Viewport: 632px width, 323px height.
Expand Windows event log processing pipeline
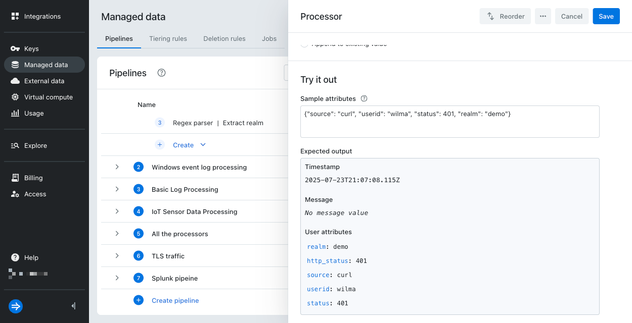pyautogui.click(x=117, y=167)
